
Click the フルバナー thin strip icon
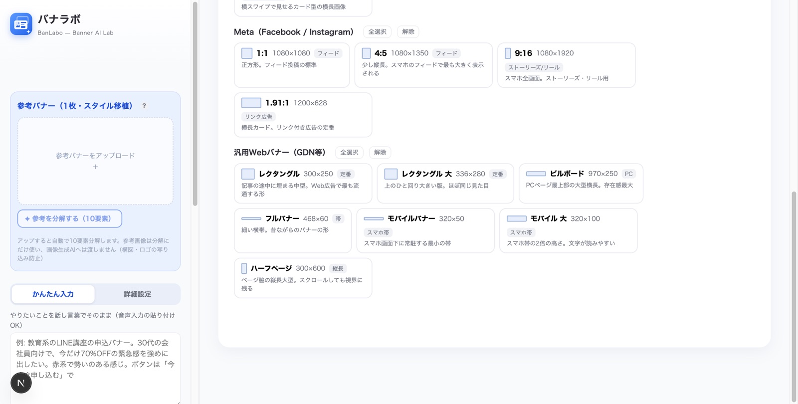click(x=251, y=218)
